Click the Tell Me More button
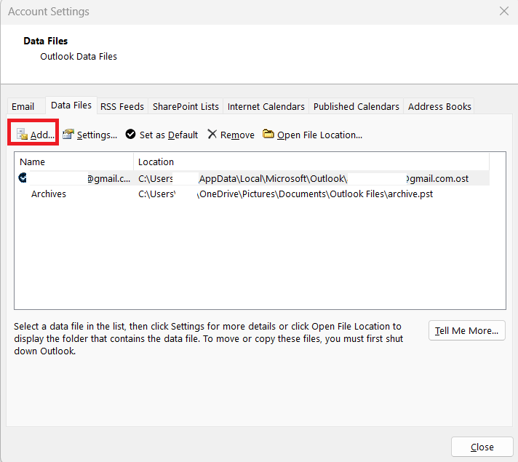Image resolution: width=518 pixels, height=462 pixels. tap(467, 330)
